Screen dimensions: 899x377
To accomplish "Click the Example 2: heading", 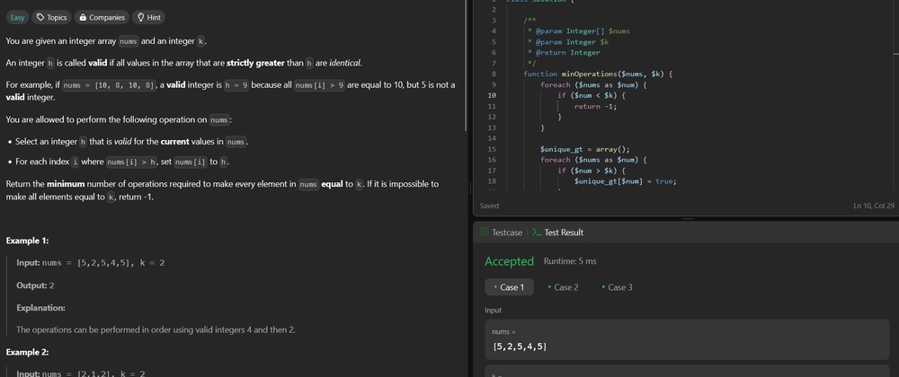I will click(27, 353).
